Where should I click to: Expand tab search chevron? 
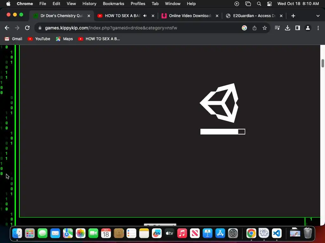[x=318, y=16]
